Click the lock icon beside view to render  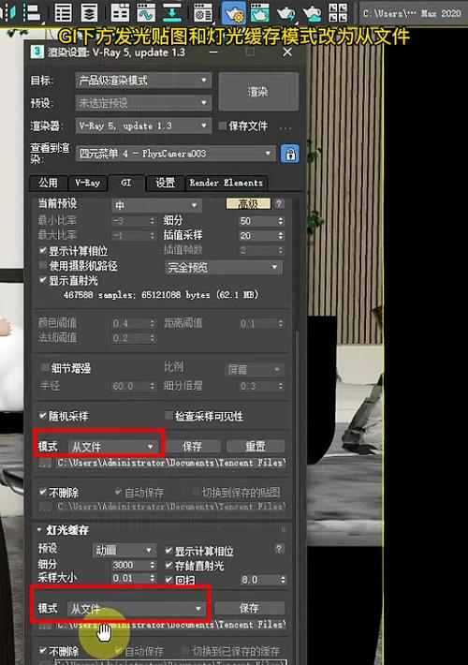click(290, 154)
